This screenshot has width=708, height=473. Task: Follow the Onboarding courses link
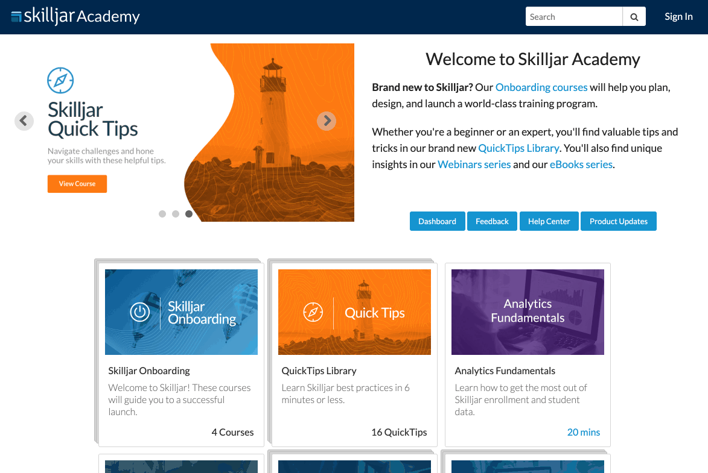541,87
